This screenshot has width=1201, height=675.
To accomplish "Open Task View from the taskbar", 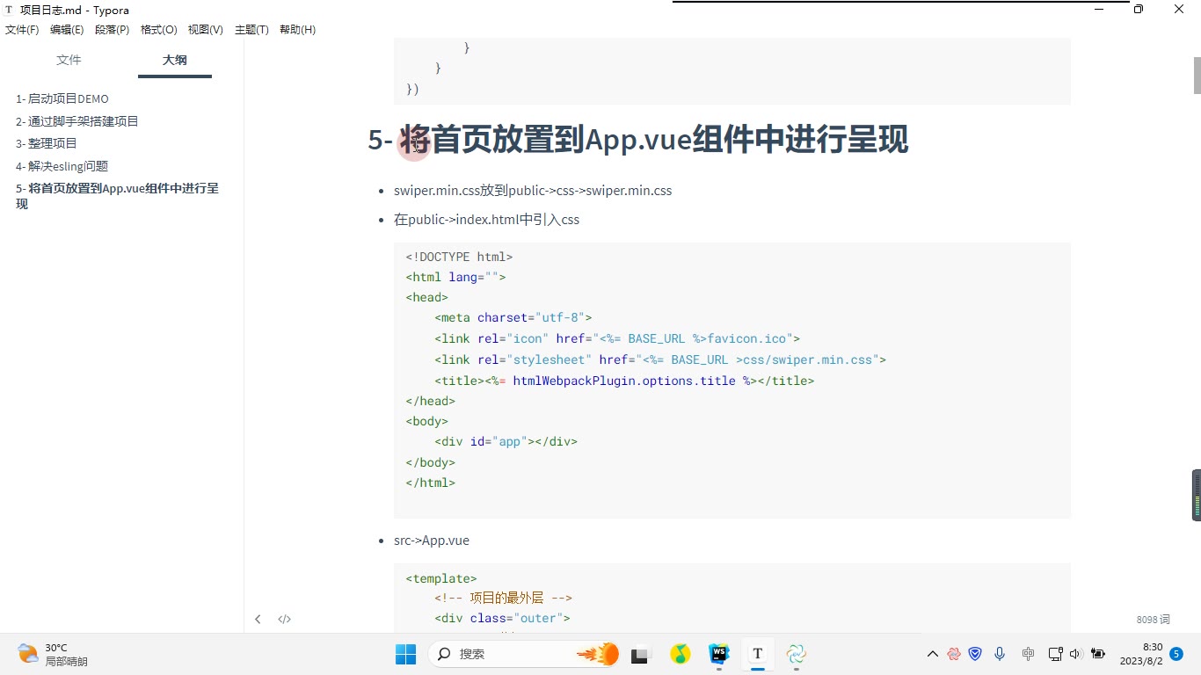I will (x=640, y=654).
